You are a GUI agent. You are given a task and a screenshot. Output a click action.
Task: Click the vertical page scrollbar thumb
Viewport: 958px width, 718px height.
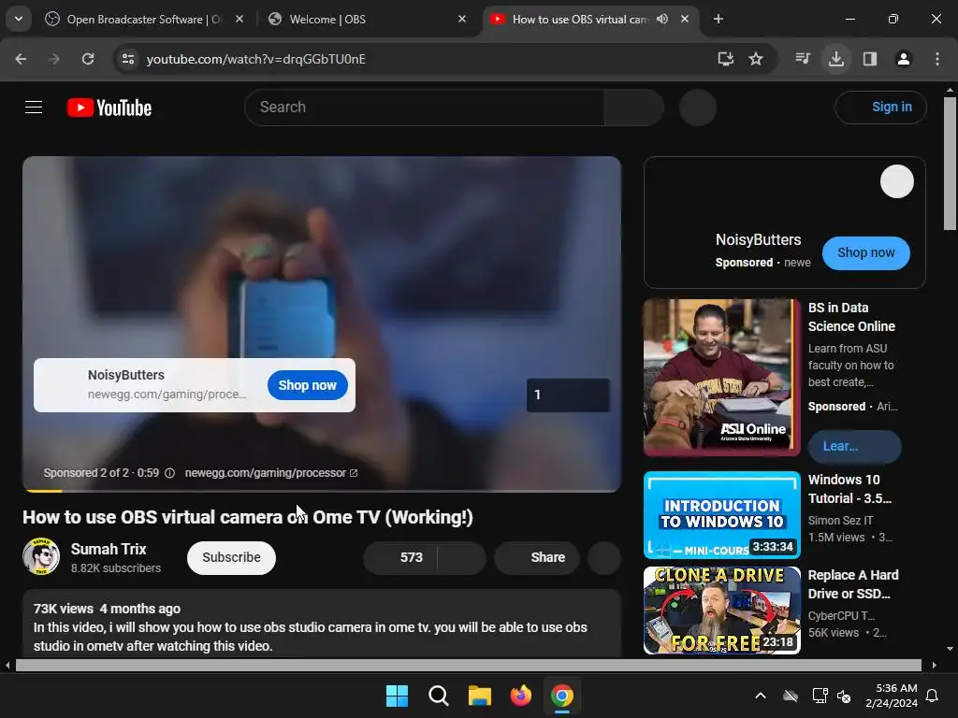[x=950, y=164]
